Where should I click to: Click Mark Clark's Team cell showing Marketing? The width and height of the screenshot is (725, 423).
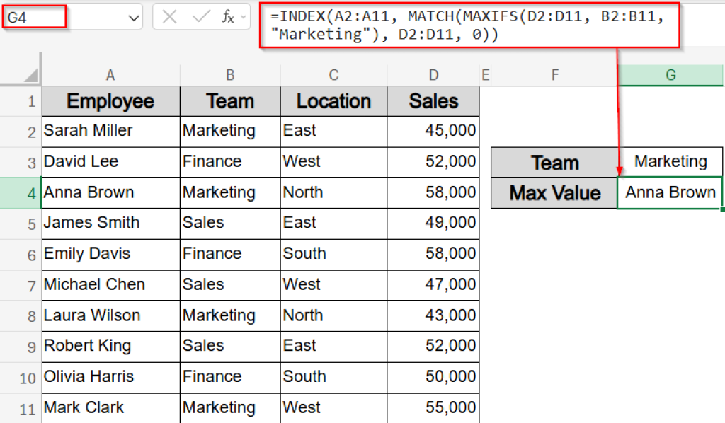coord(229,408)
